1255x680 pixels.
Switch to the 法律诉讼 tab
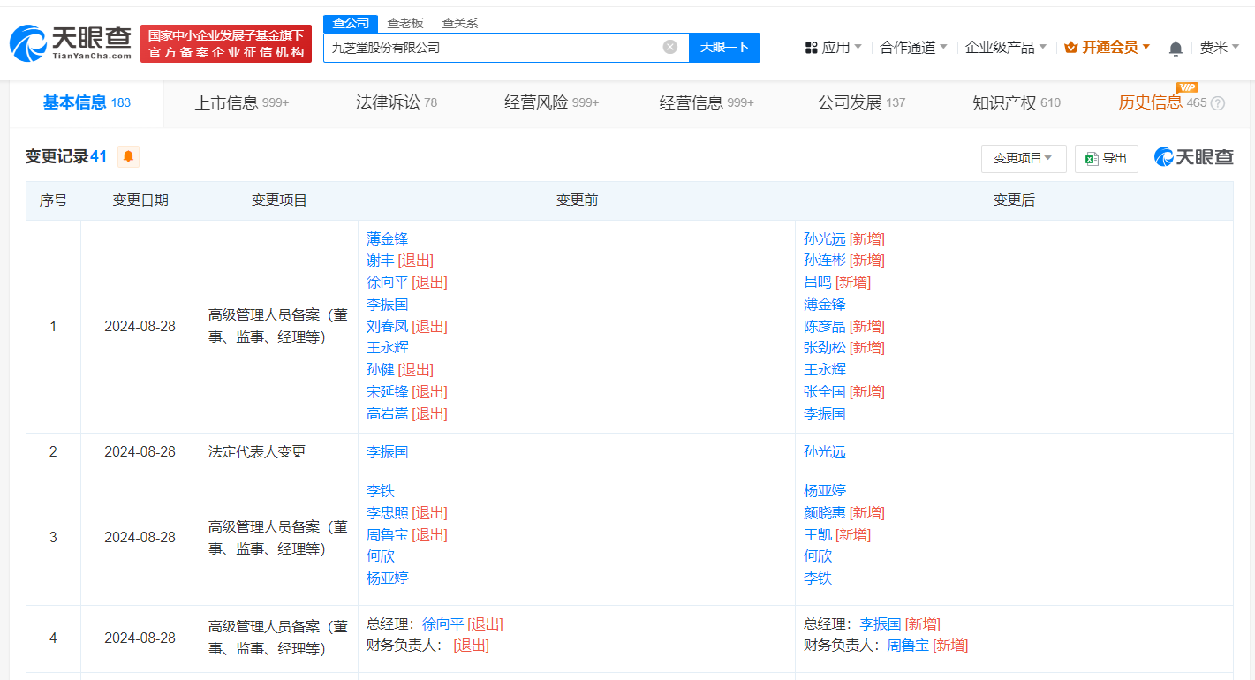[397, 102]
